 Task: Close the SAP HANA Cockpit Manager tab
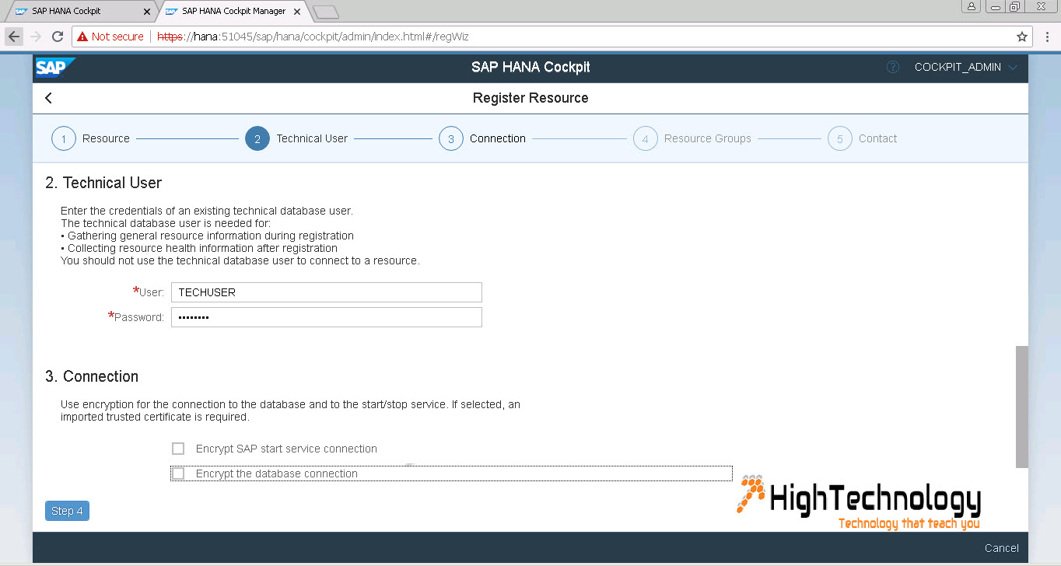(x=297, y=12)
